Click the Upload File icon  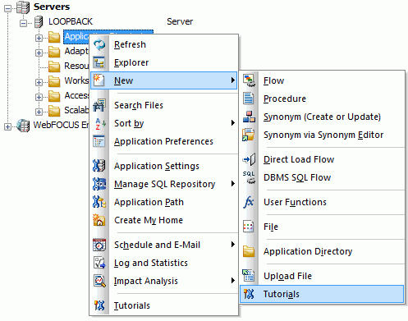tap(249, 276)
